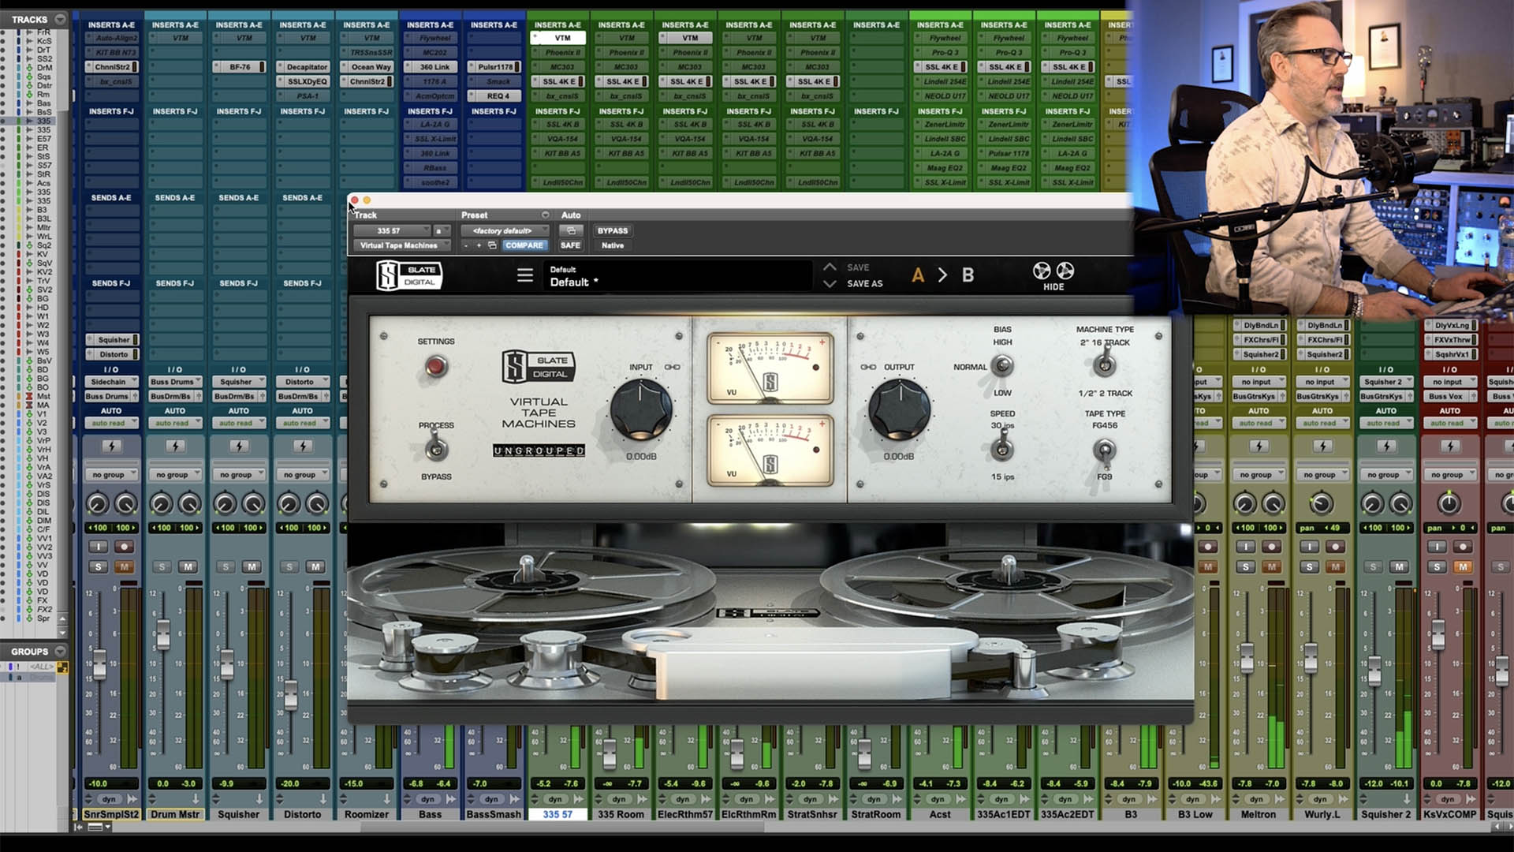This screenshot has width=1514, height=852.
Task: Solo the SnrSmplSt2 track
Action: click(x=98, y=566)
